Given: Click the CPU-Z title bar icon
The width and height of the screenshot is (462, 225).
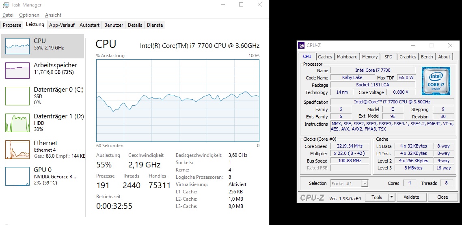Looking at the screenshot, I should [301, 45].
